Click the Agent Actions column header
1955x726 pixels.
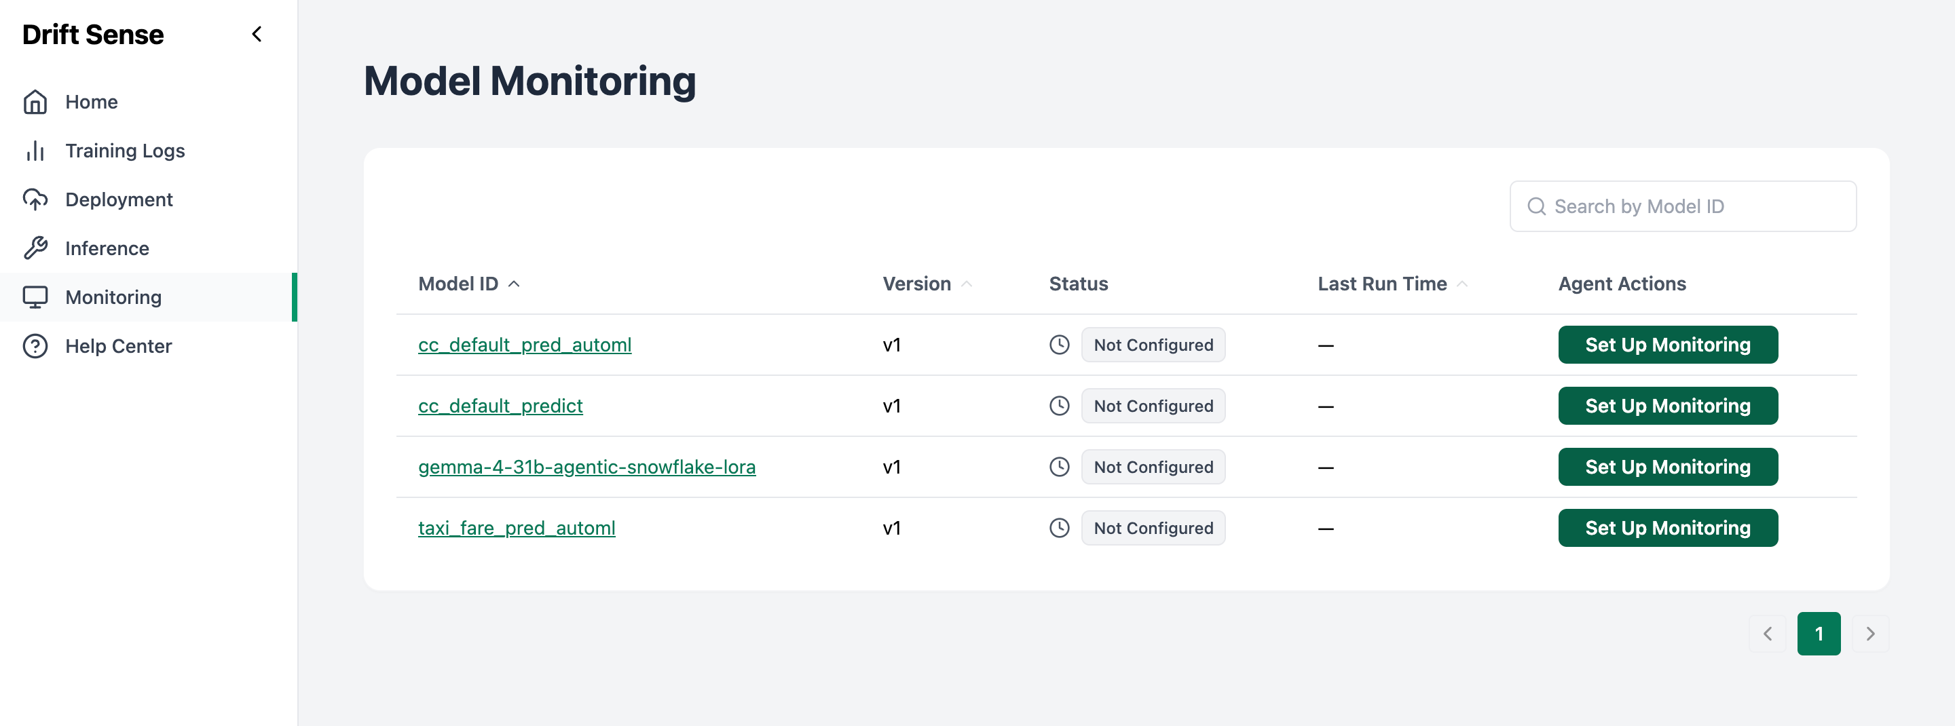tap(1622, 284)
